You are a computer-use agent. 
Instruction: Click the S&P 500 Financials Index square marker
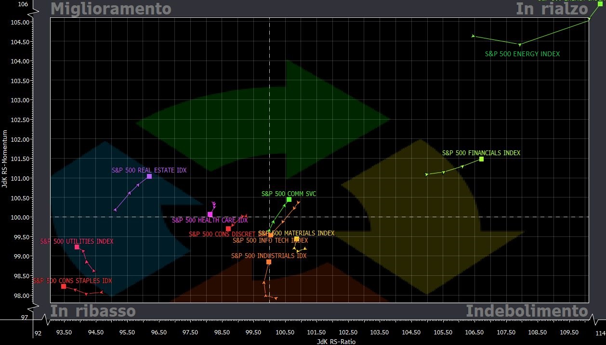(481, 159)
